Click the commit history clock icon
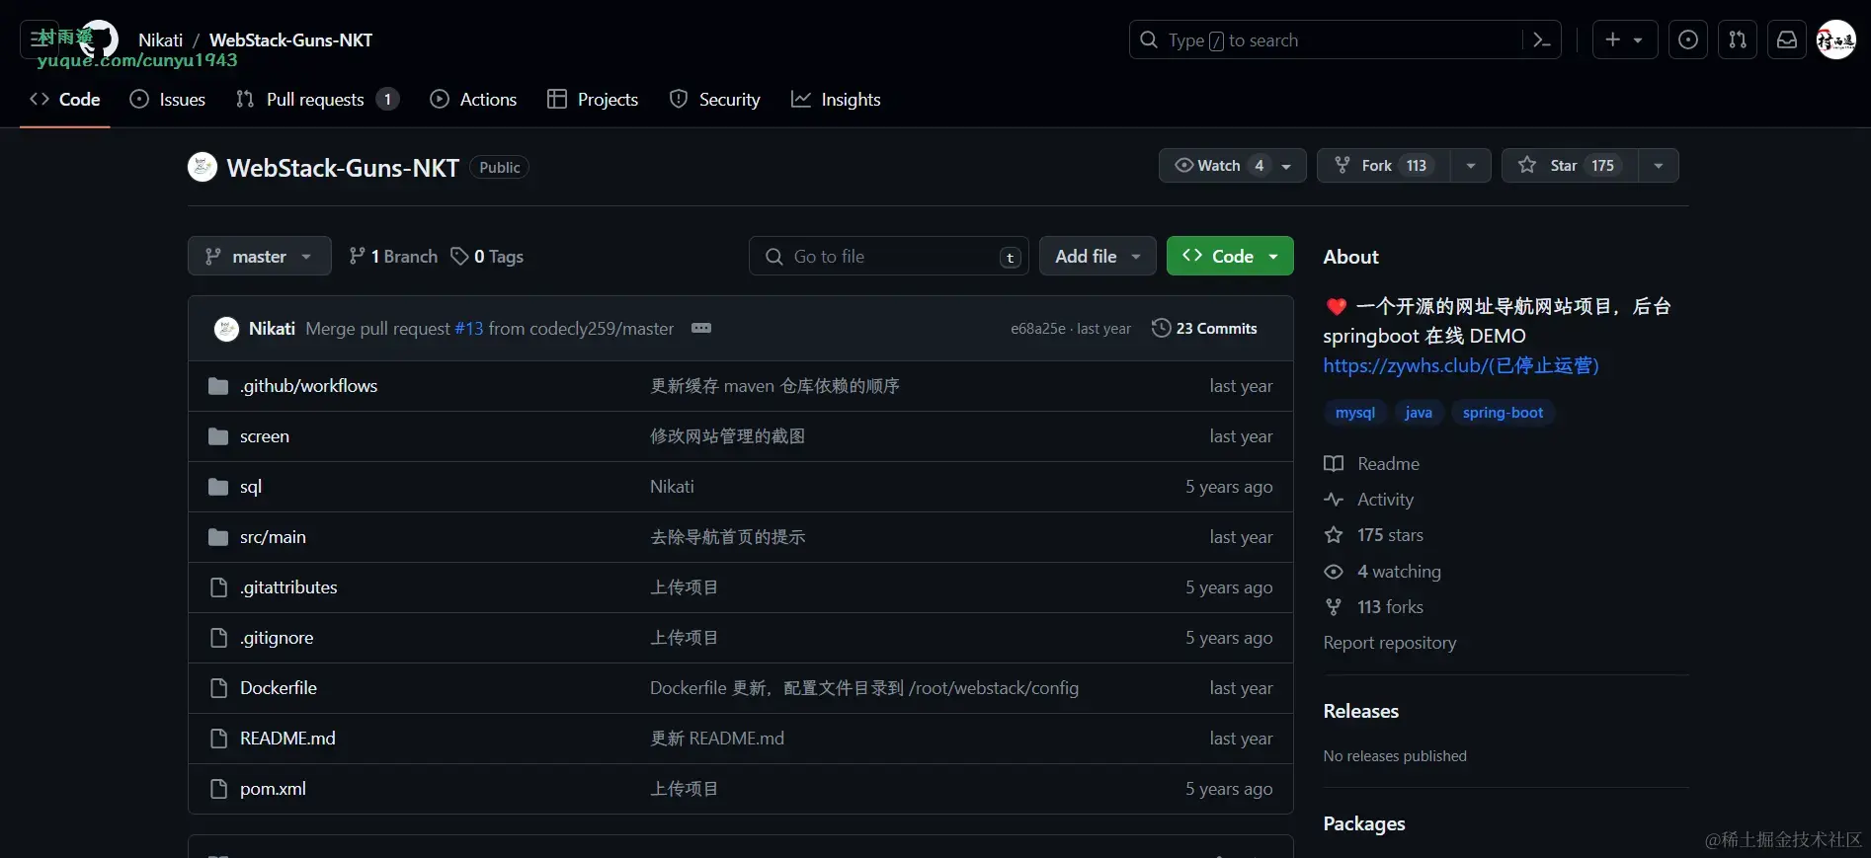The width and height of the screenshot is (1871, 858). click(x=1161, y=328)
